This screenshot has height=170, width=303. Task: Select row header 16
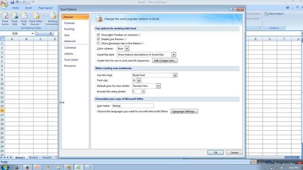[2, 110]
